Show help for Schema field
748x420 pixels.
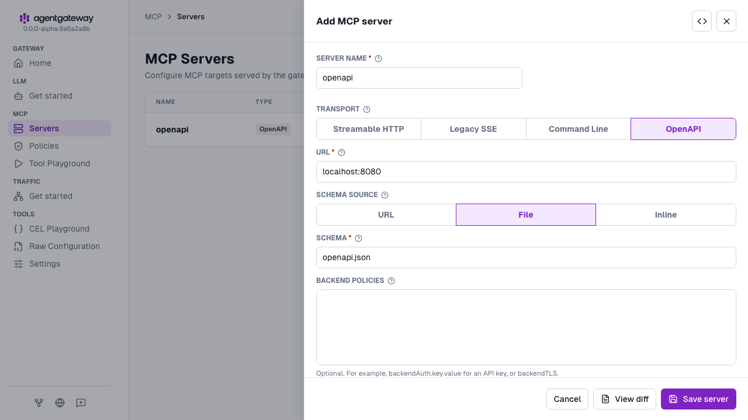(x=358, y=238)
